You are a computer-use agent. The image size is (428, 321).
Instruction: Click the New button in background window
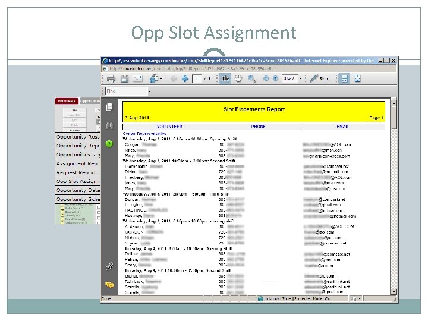pos(74,111)
